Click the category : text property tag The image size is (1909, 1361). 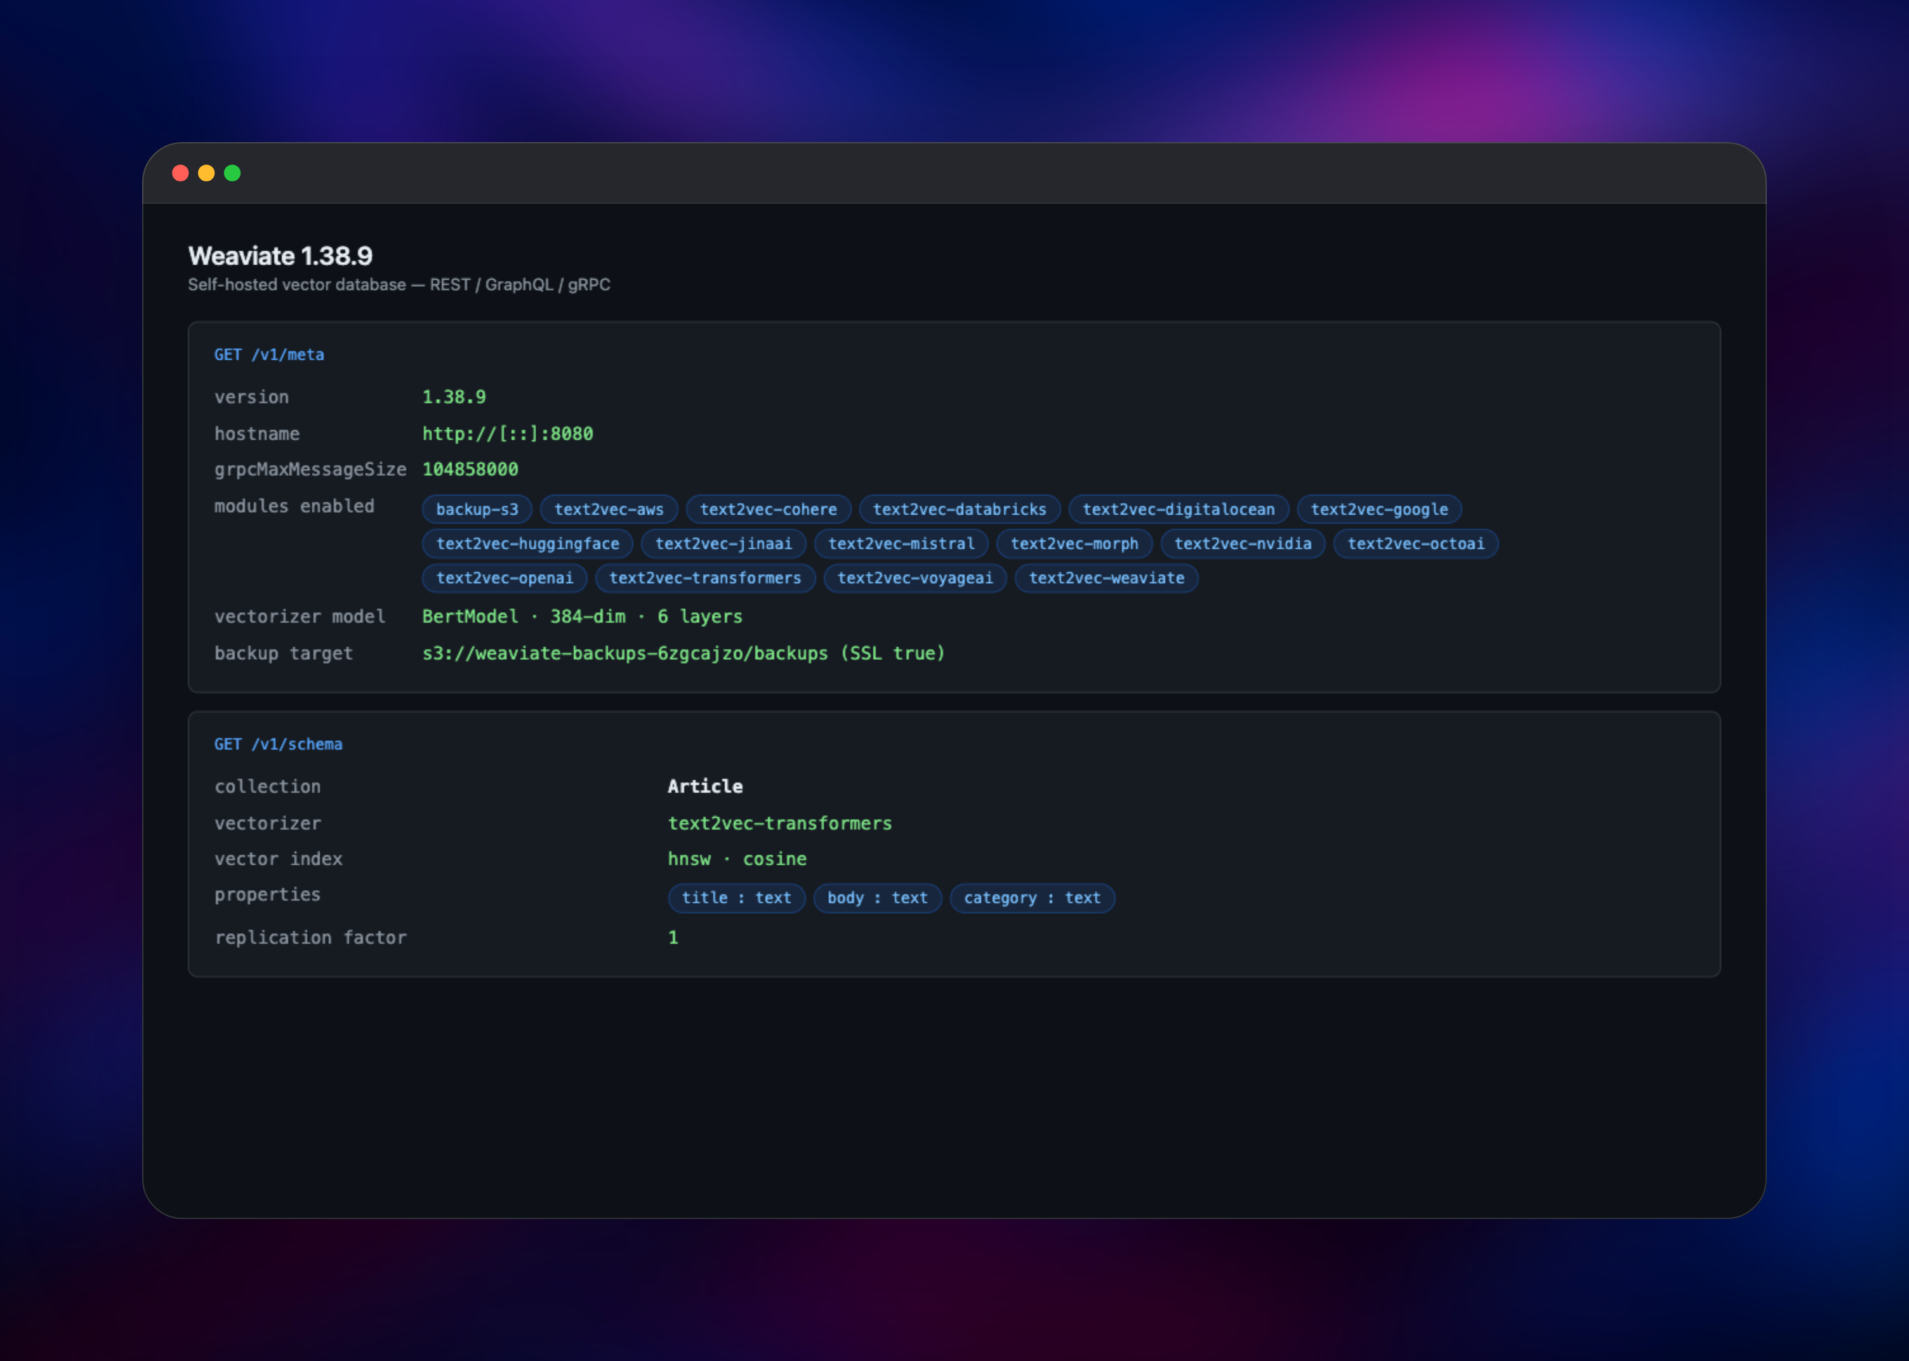tap(1033, 898)
